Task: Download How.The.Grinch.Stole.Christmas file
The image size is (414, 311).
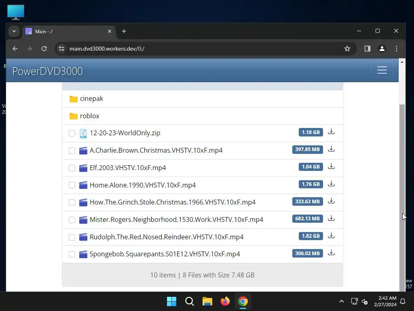Action: 331,201
